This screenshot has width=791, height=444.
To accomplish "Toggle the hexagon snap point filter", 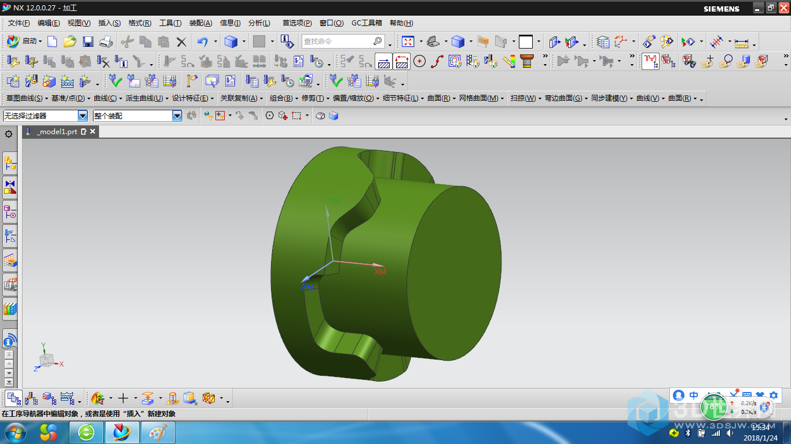I will (x=269, y=116).
